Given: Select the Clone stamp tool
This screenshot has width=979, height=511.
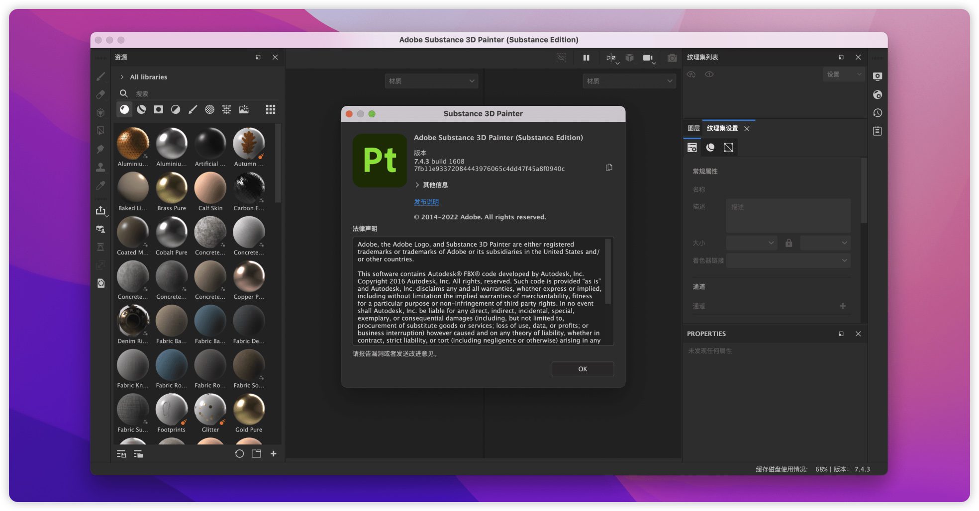Looking at the screenshot, I should [100, 167].
